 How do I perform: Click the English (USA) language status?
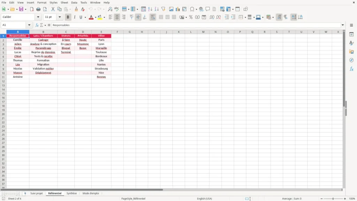click(204, 199)
